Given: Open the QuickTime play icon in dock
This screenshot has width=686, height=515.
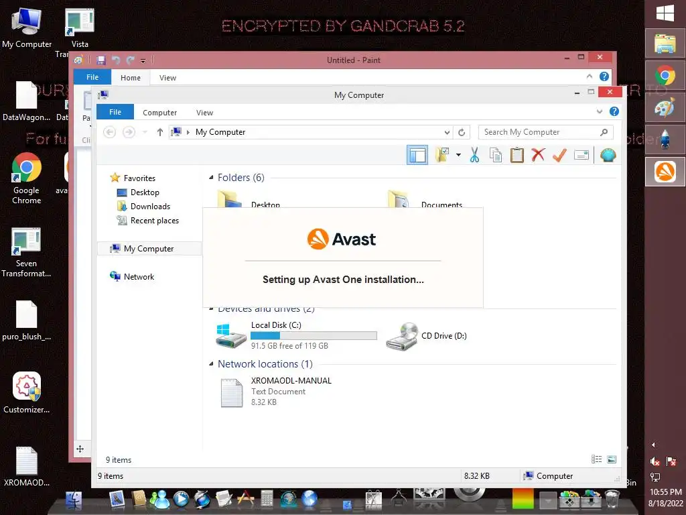Looking at the screenshot, I should point(181,500).
